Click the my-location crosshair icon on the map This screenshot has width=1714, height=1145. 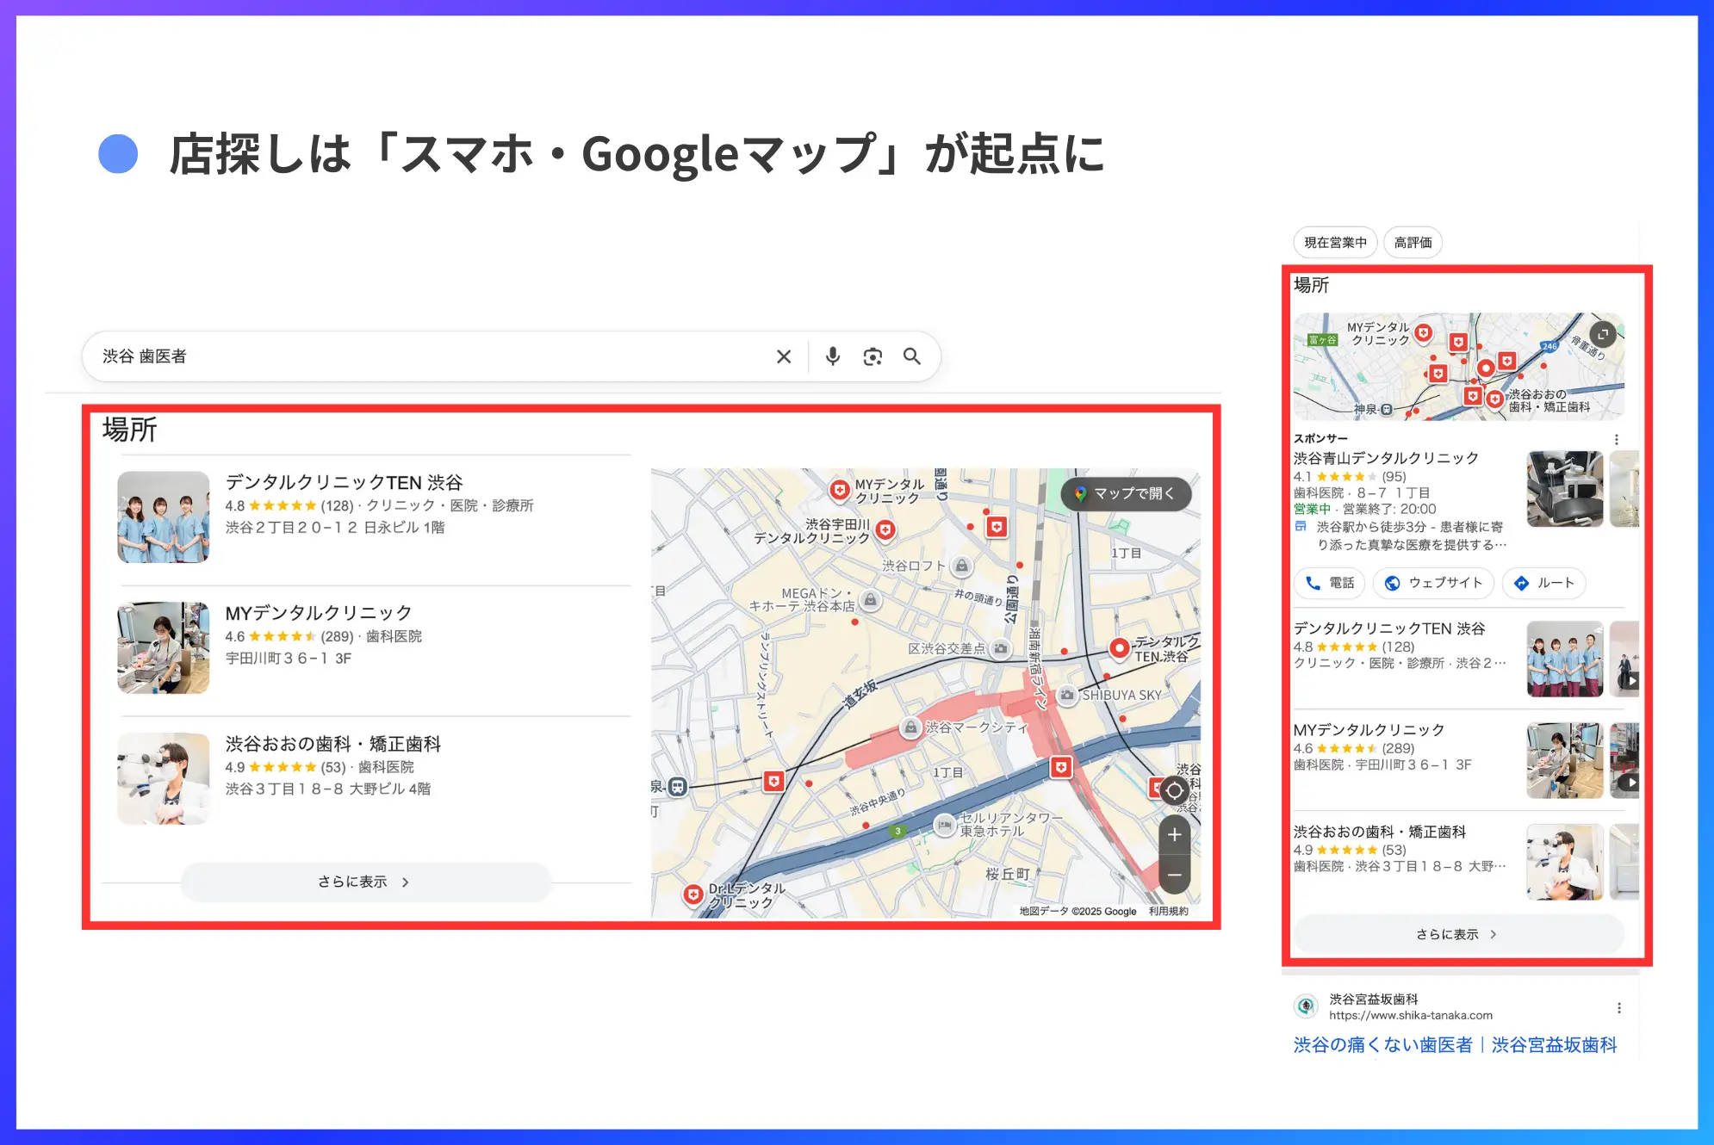[1173, 791]
